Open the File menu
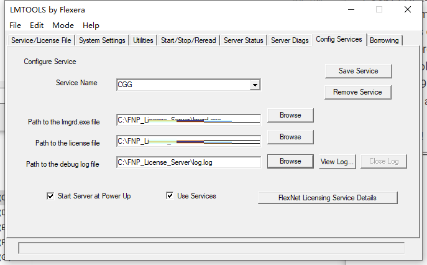 coord(15,26)
